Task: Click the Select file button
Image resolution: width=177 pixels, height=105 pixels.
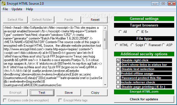Action: click(x=15, y=20)
